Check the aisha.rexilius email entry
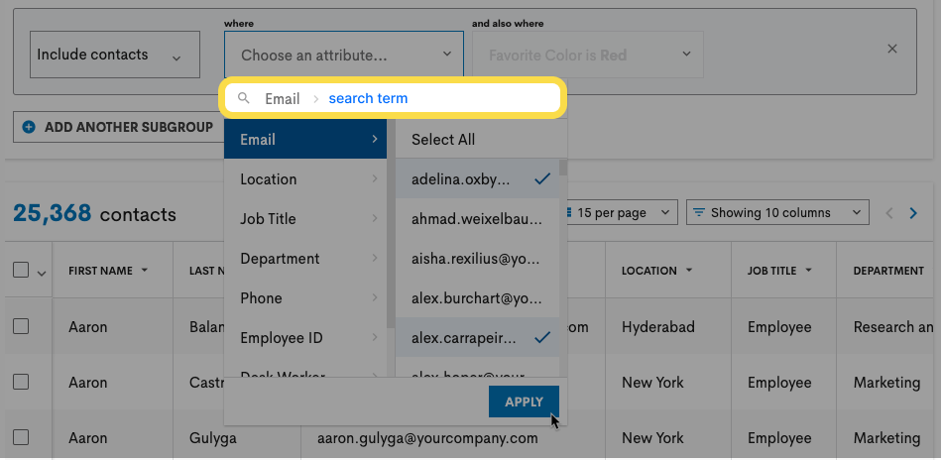This screenshot has height=460, width=942. pos(478,258)
